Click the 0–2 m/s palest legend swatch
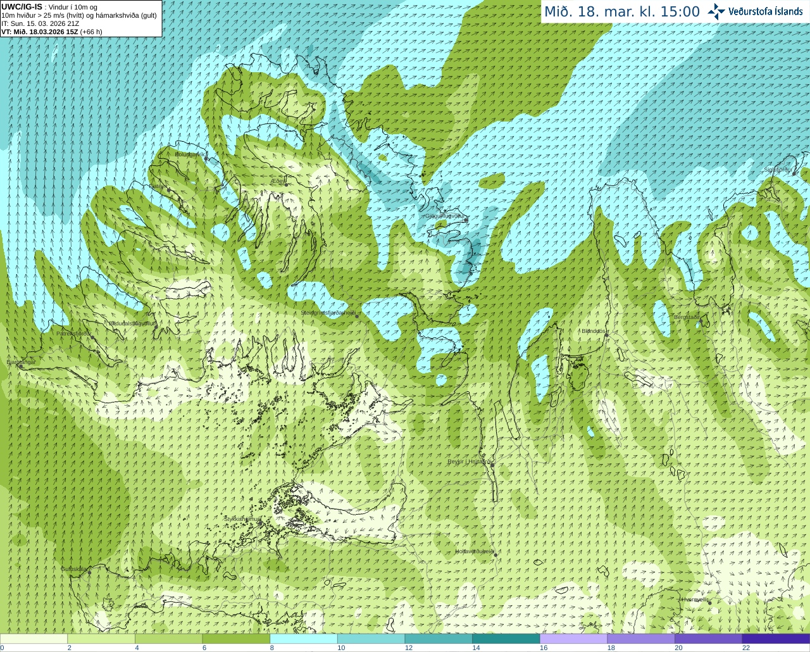The image size is (810, 652). coord(34,639)
